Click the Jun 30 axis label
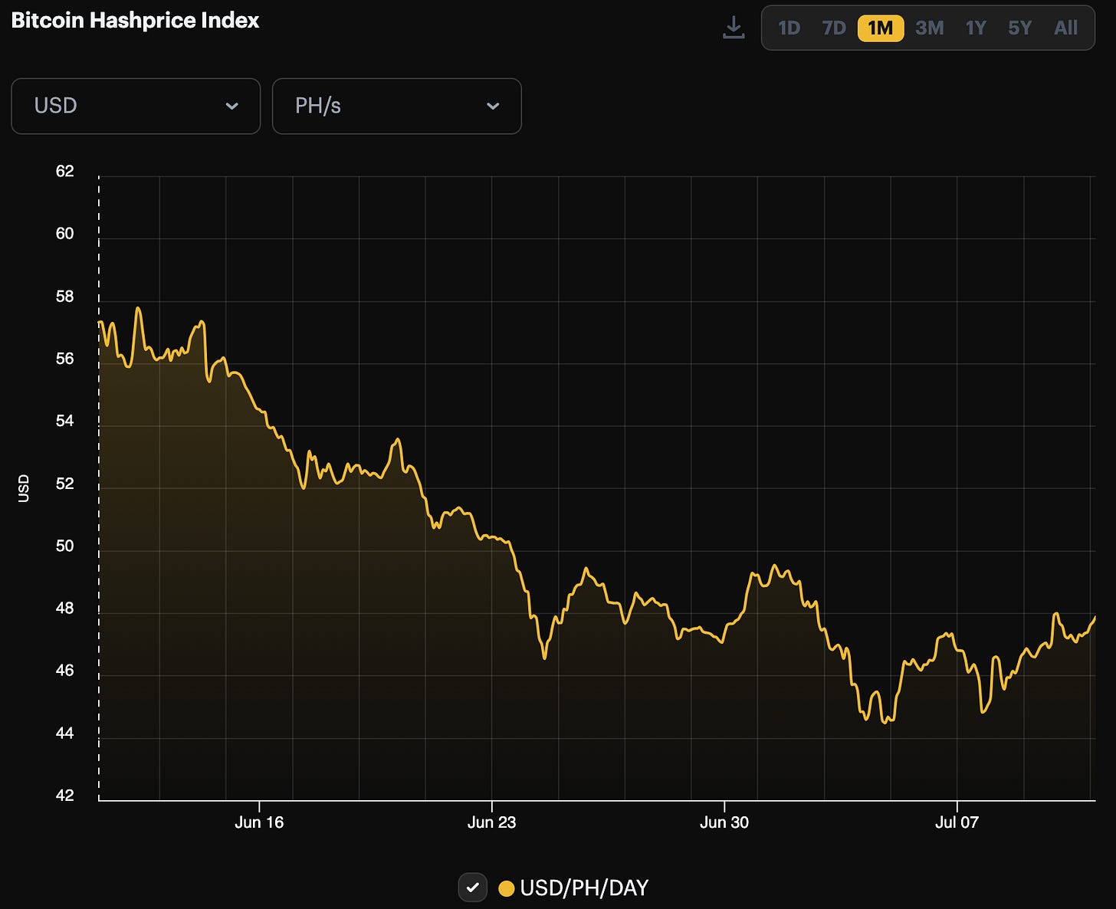 (x=724, y=822)
